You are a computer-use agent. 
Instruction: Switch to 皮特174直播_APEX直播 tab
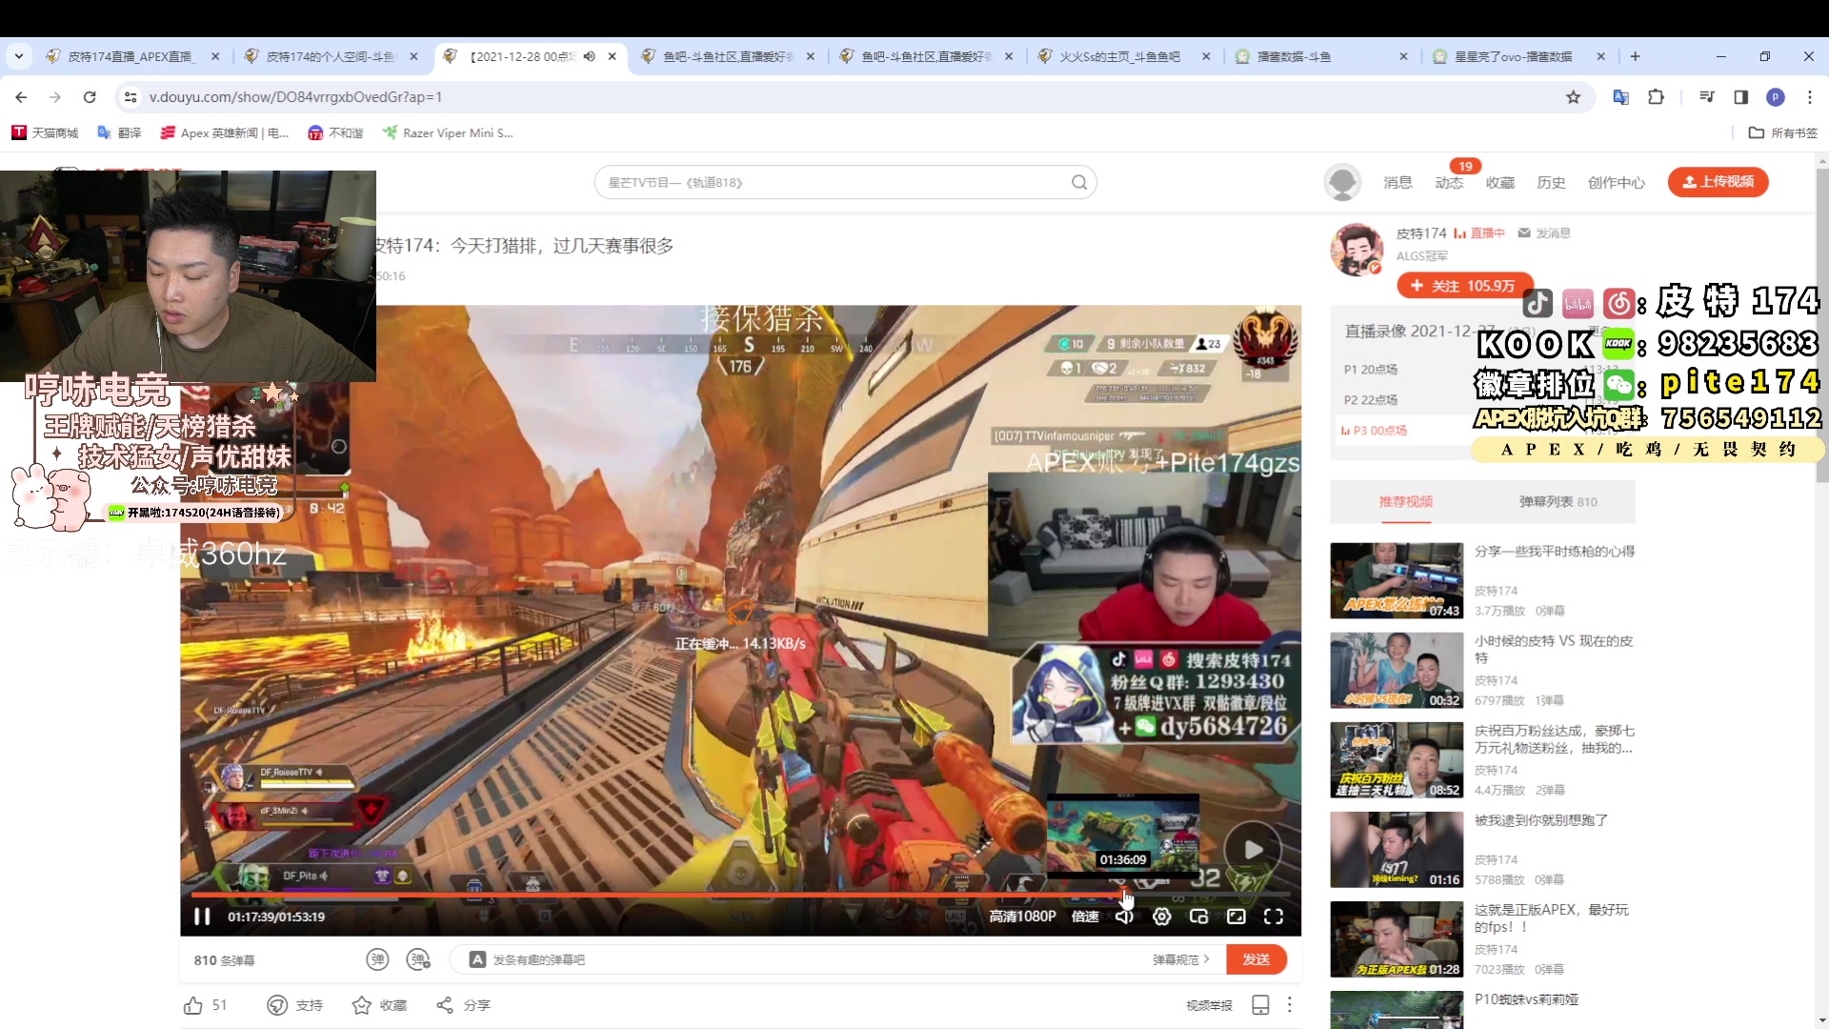point(131,56)
